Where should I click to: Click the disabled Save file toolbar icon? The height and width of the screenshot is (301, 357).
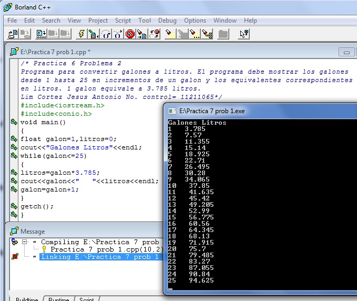[x=25, y=34]
